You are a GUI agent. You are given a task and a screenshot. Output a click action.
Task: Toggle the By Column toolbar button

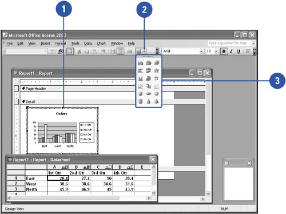120,51
